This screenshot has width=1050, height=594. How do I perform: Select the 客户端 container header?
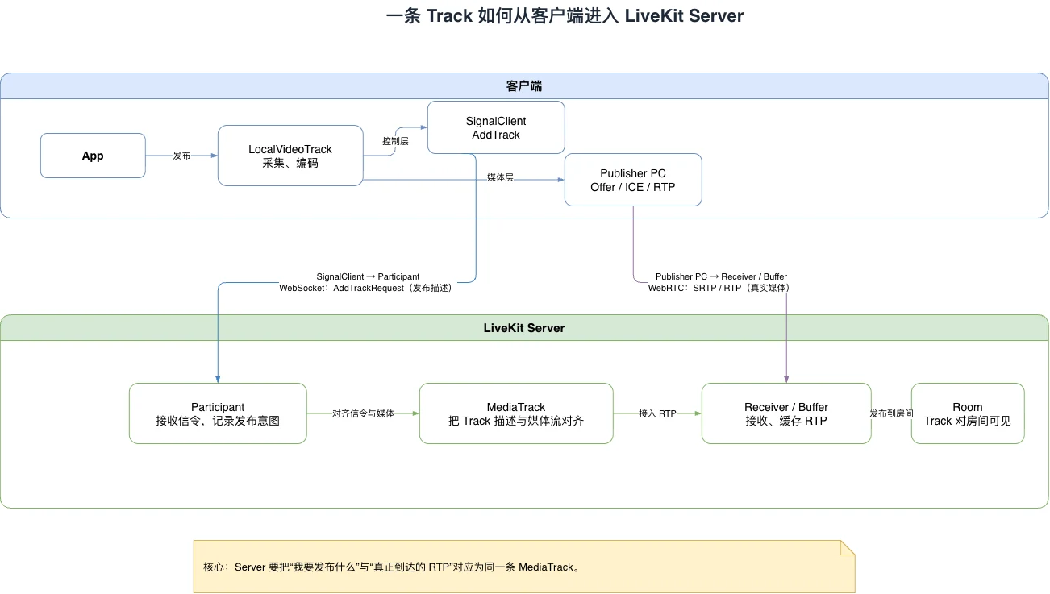coord(524,86)
